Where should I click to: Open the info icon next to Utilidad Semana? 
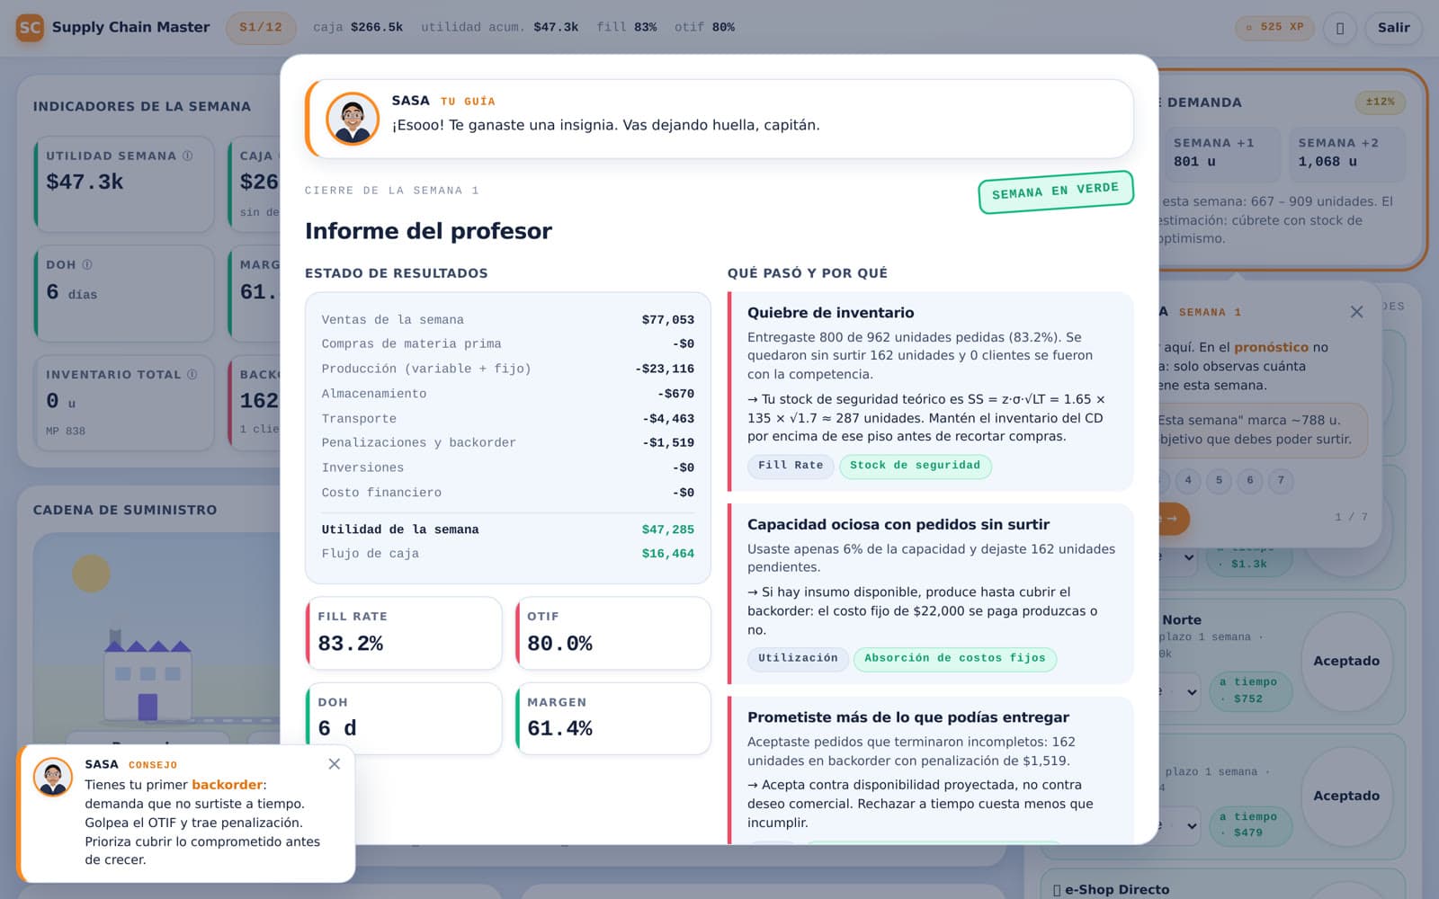tap(187, 156)
